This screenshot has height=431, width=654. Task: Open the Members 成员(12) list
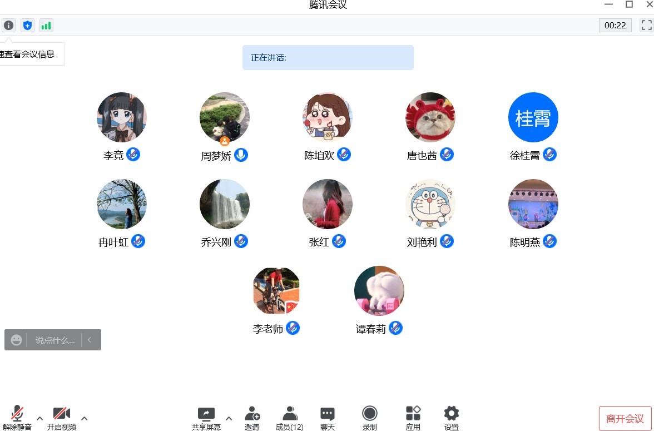click(289, 418)
